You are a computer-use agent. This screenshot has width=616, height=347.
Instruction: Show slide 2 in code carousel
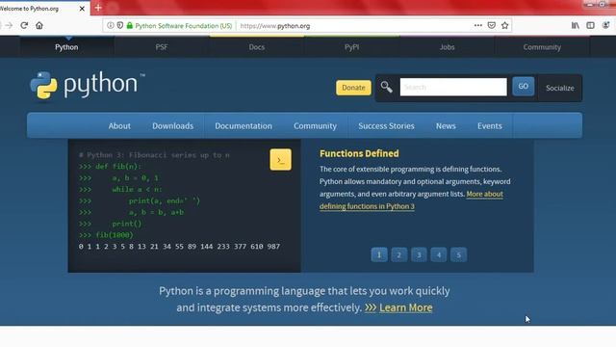tap(399, 254)
